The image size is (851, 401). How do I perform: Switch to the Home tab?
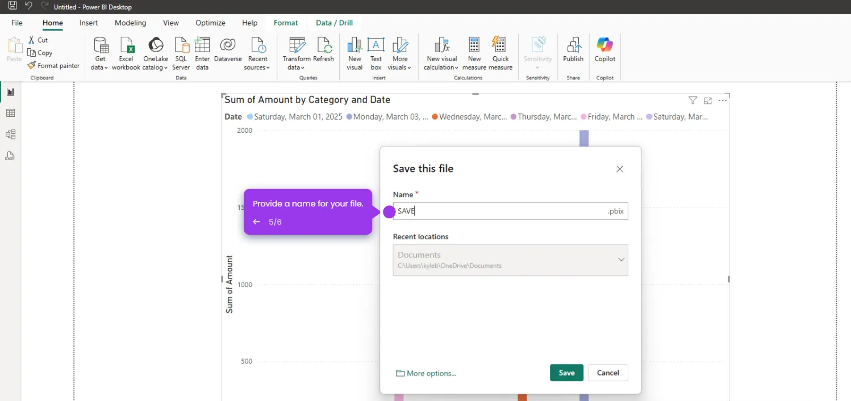tap(53, 23)
